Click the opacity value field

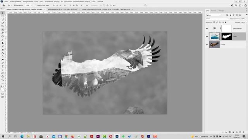click(243, 19)
